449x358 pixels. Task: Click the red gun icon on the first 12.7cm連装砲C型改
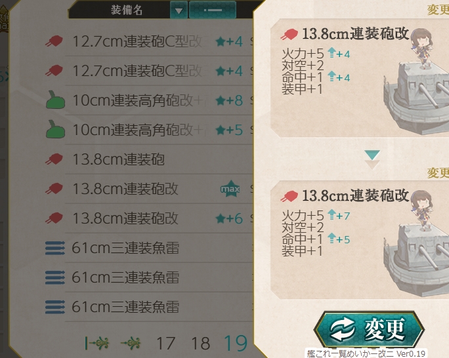54,41
